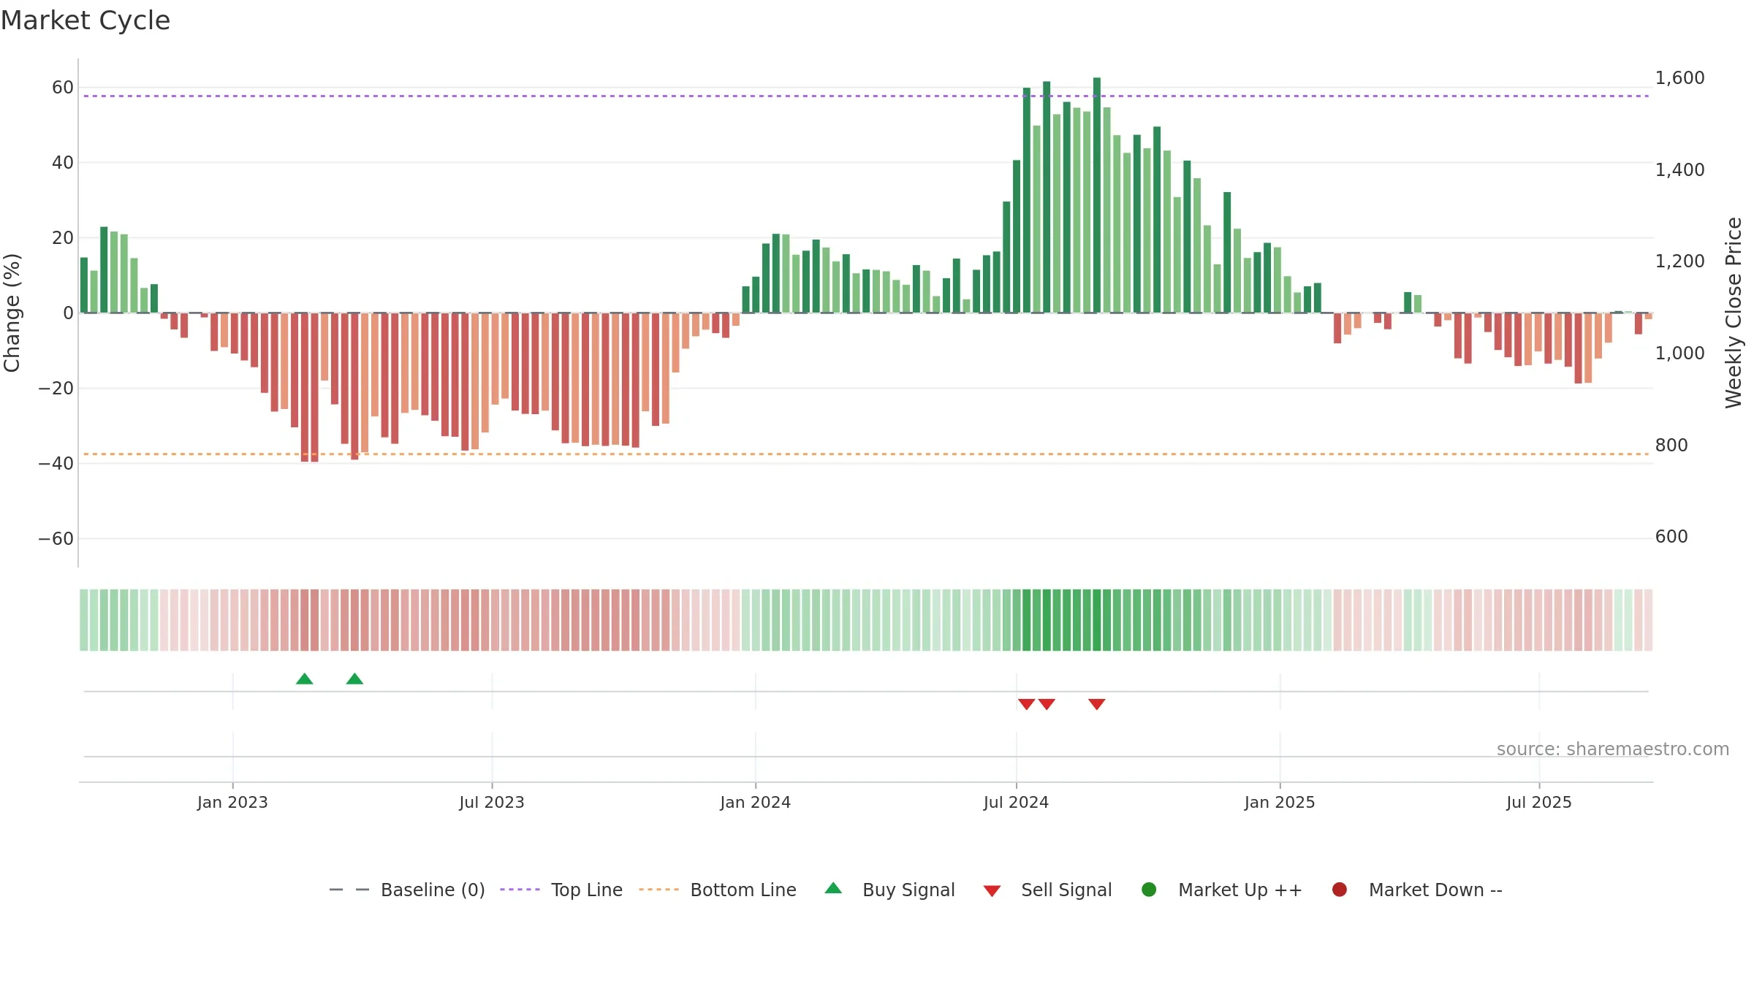
Task: Click the 1,600 price axis label
Action: 1679,77
